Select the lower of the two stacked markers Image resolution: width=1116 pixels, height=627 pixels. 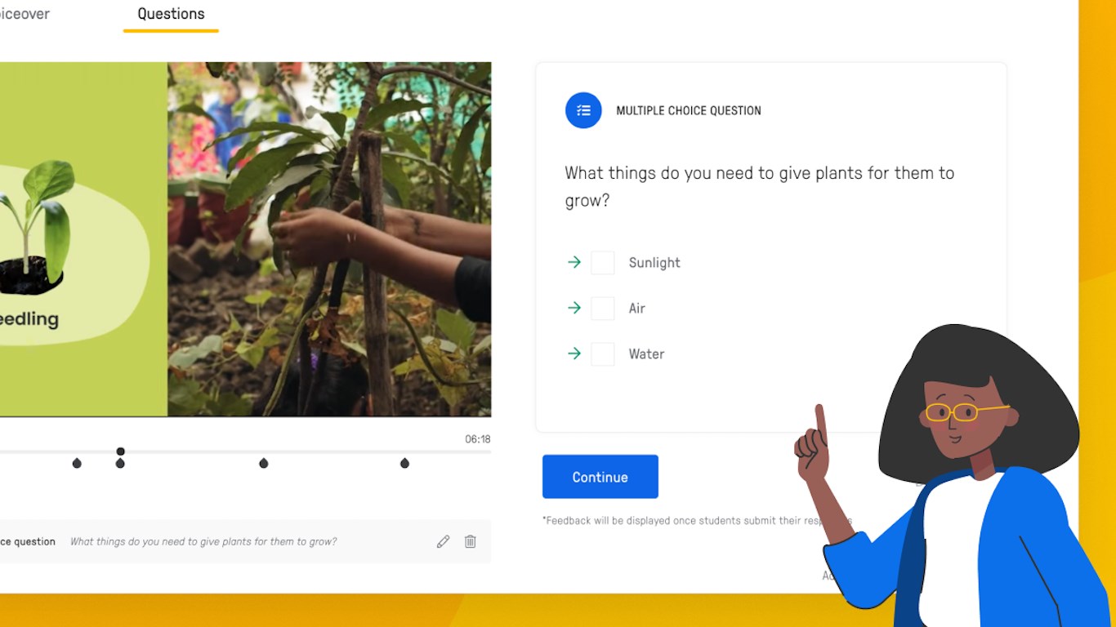coord(120,463)
